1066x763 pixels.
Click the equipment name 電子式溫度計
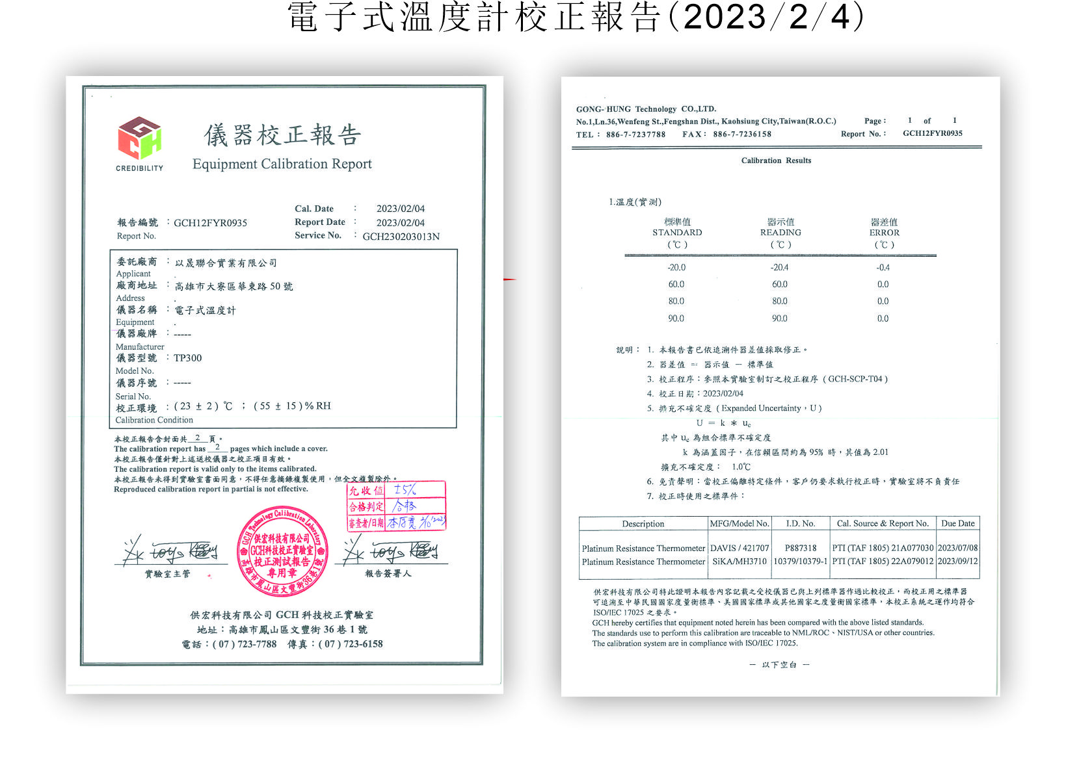click(x=205, y=311)
